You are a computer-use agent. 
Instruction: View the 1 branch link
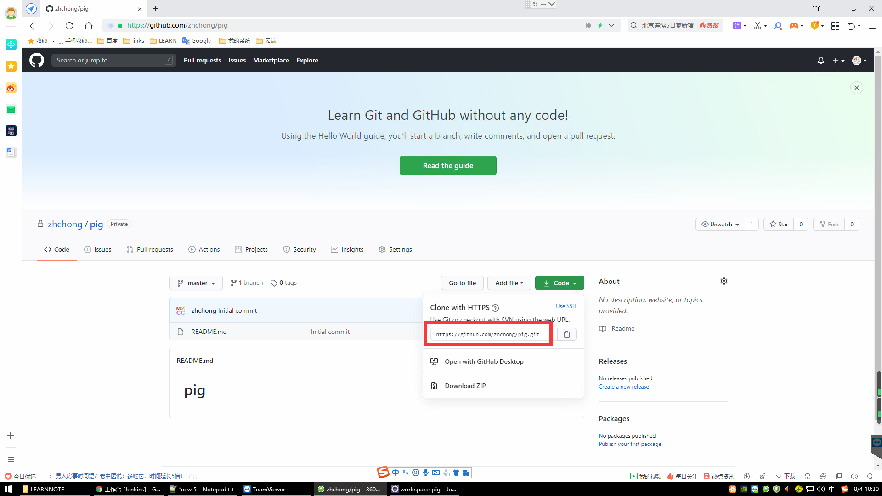247,282
